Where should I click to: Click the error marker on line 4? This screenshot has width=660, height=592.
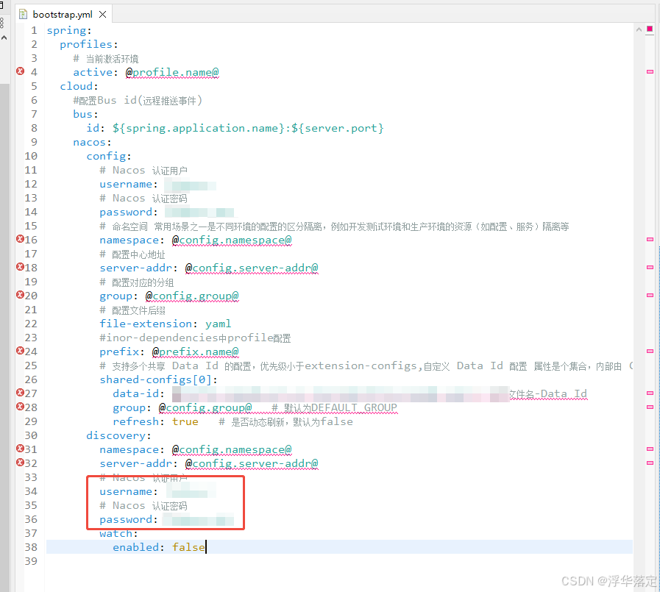click(20, 71)
